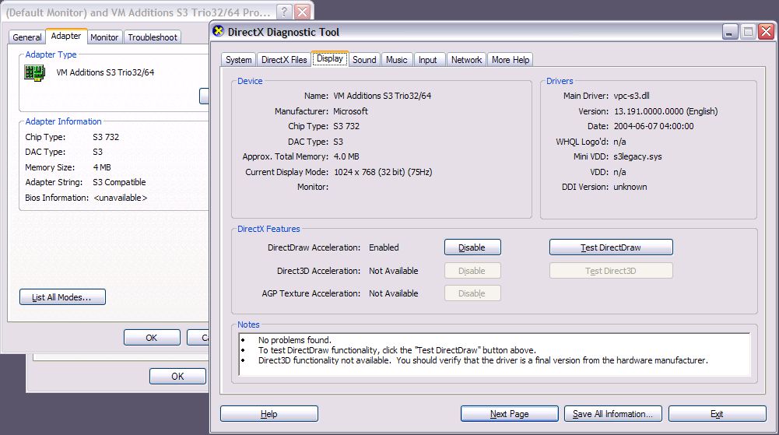Go to the Input tab
This screenshot has width=779, height=435.
pyautogui.click(x=428, y=60)
